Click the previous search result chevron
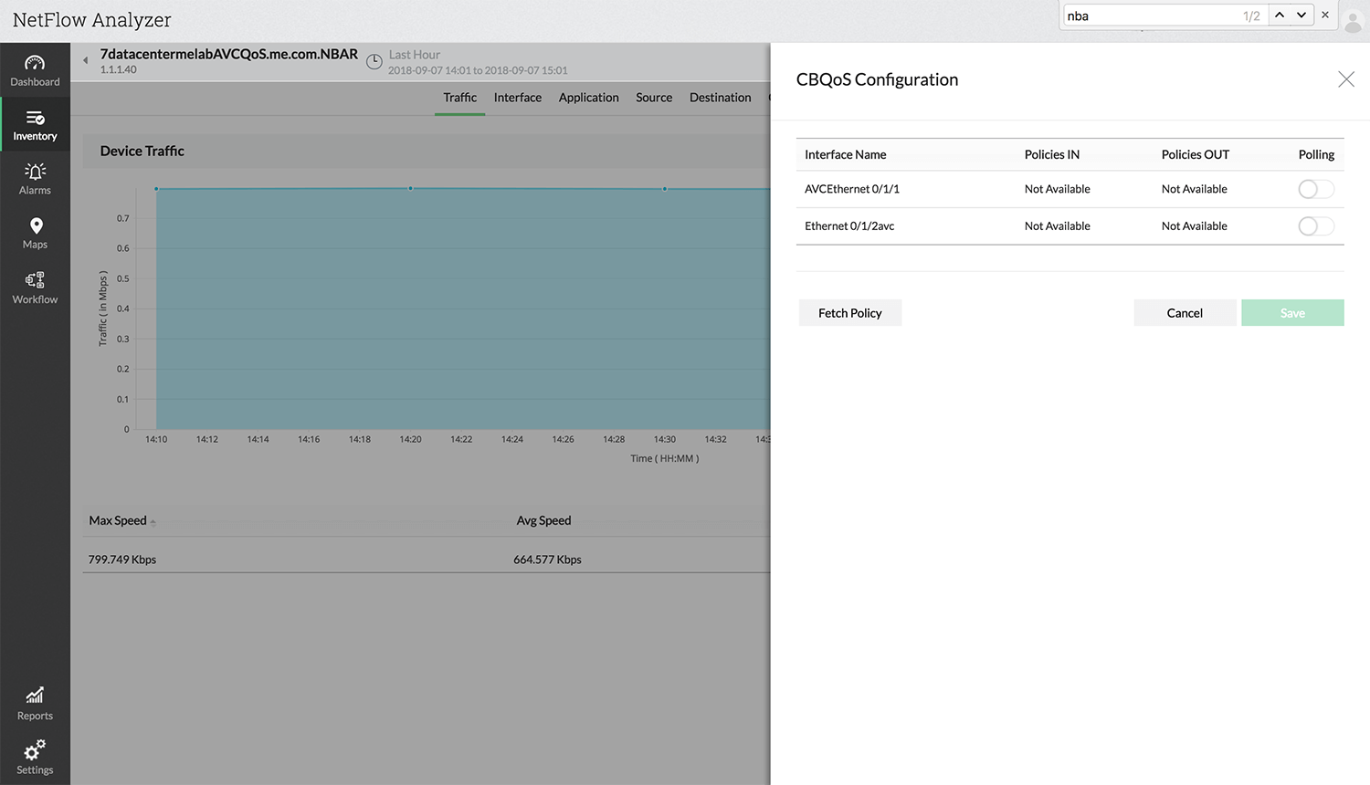The width and height of the screenshot is (1370, 785). point(1279,15)
